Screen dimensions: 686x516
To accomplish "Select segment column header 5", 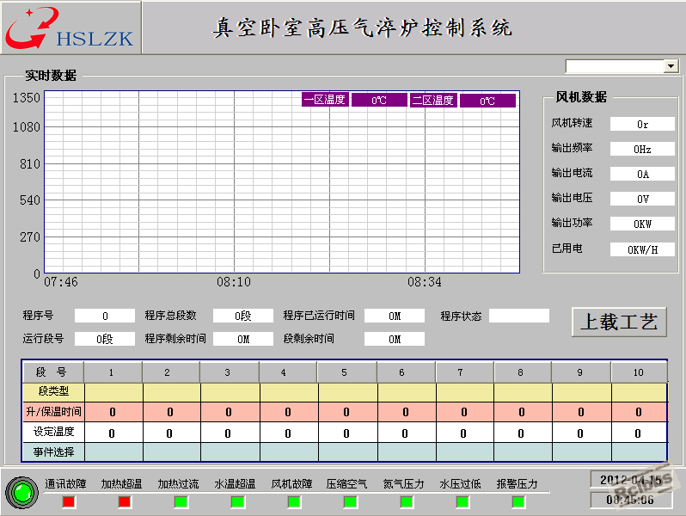I will pyautogui.click(x=347, y=372).
